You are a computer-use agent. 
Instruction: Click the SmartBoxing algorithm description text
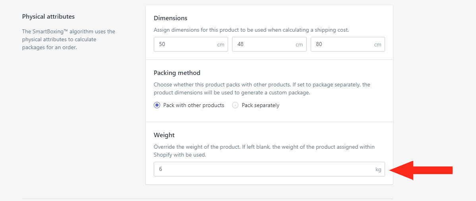(x=69, y=39)
